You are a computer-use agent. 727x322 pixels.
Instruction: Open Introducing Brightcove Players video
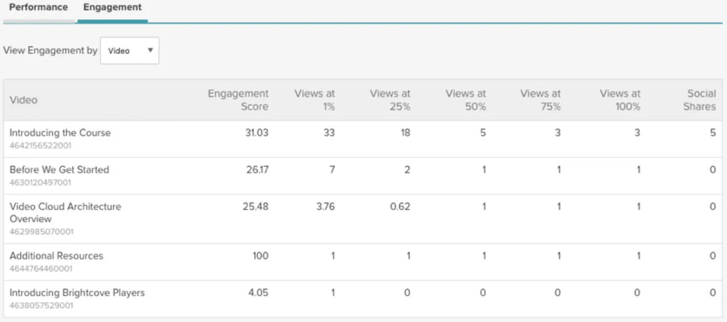(x=77, y=292)
